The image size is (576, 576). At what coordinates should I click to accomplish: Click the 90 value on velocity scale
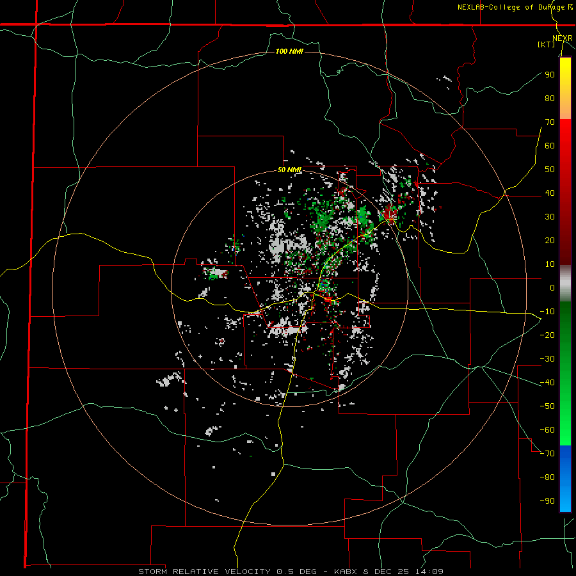click(x=550, y=75)
